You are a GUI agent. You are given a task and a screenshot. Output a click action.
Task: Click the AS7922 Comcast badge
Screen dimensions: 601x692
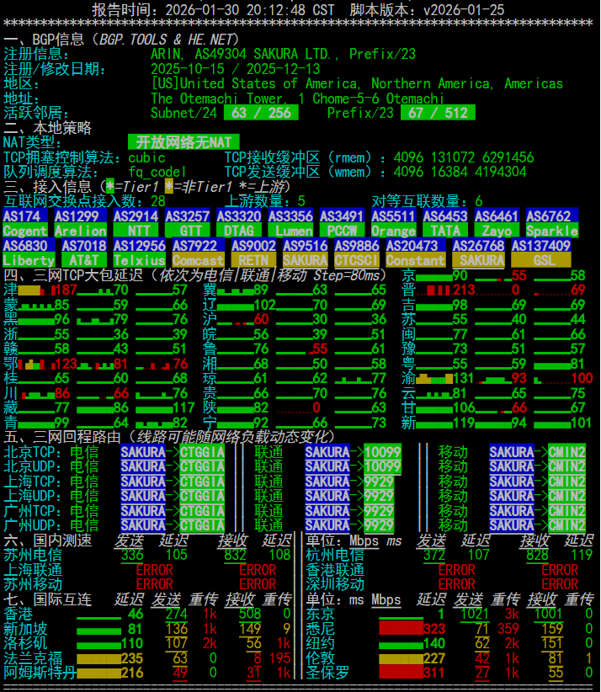[x=198, y=253]
